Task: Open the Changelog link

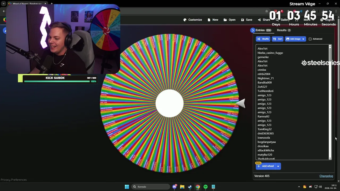Action: click(x=326, y=176)
